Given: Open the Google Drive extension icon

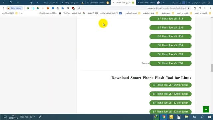Looking at the screenshot, I should tap(38, 8).
